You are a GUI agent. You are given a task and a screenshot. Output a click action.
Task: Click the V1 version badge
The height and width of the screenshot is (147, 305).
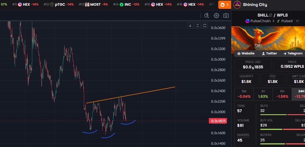[297, 21]
